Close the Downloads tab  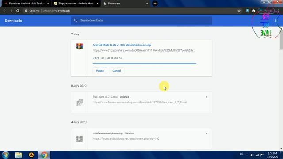(147, 4)
